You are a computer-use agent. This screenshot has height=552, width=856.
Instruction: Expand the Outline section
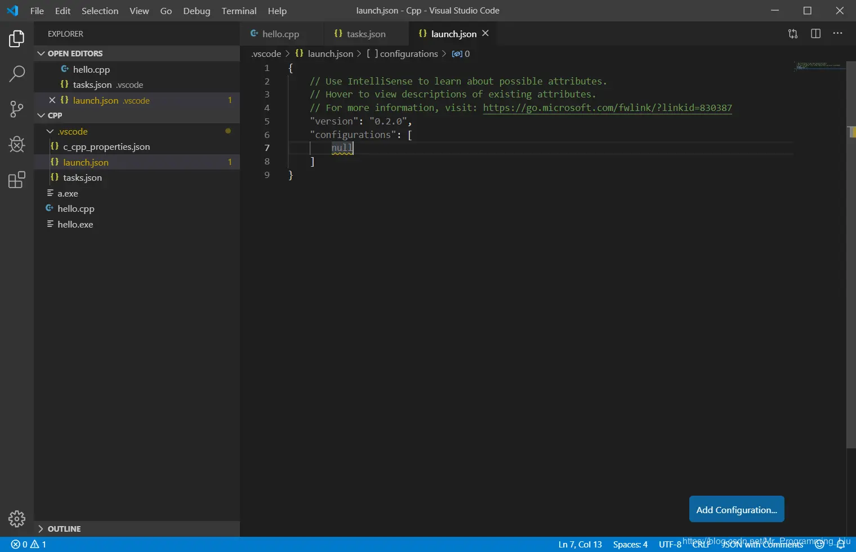coord(137,529)
